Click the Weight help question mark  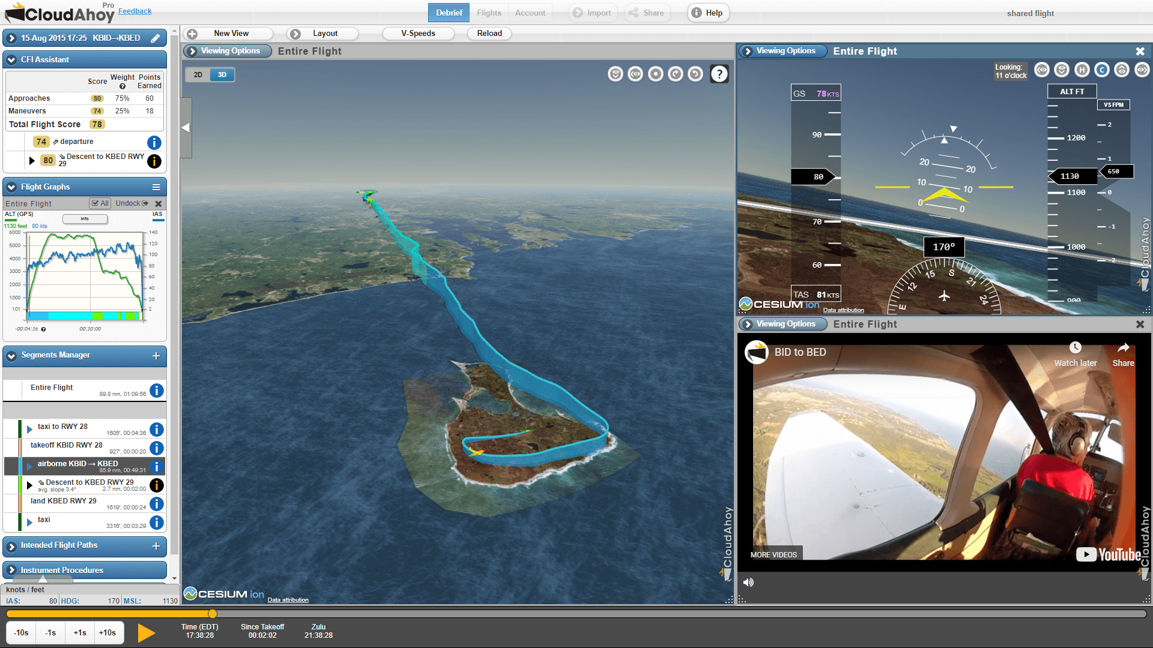click(123, 86)
